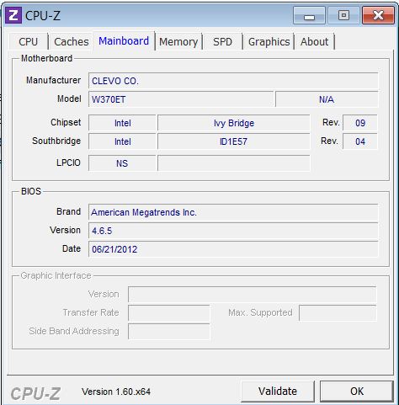Open the About tab
Image resolution: width=399 pixels, height=405 pixels.
(314, 42)
